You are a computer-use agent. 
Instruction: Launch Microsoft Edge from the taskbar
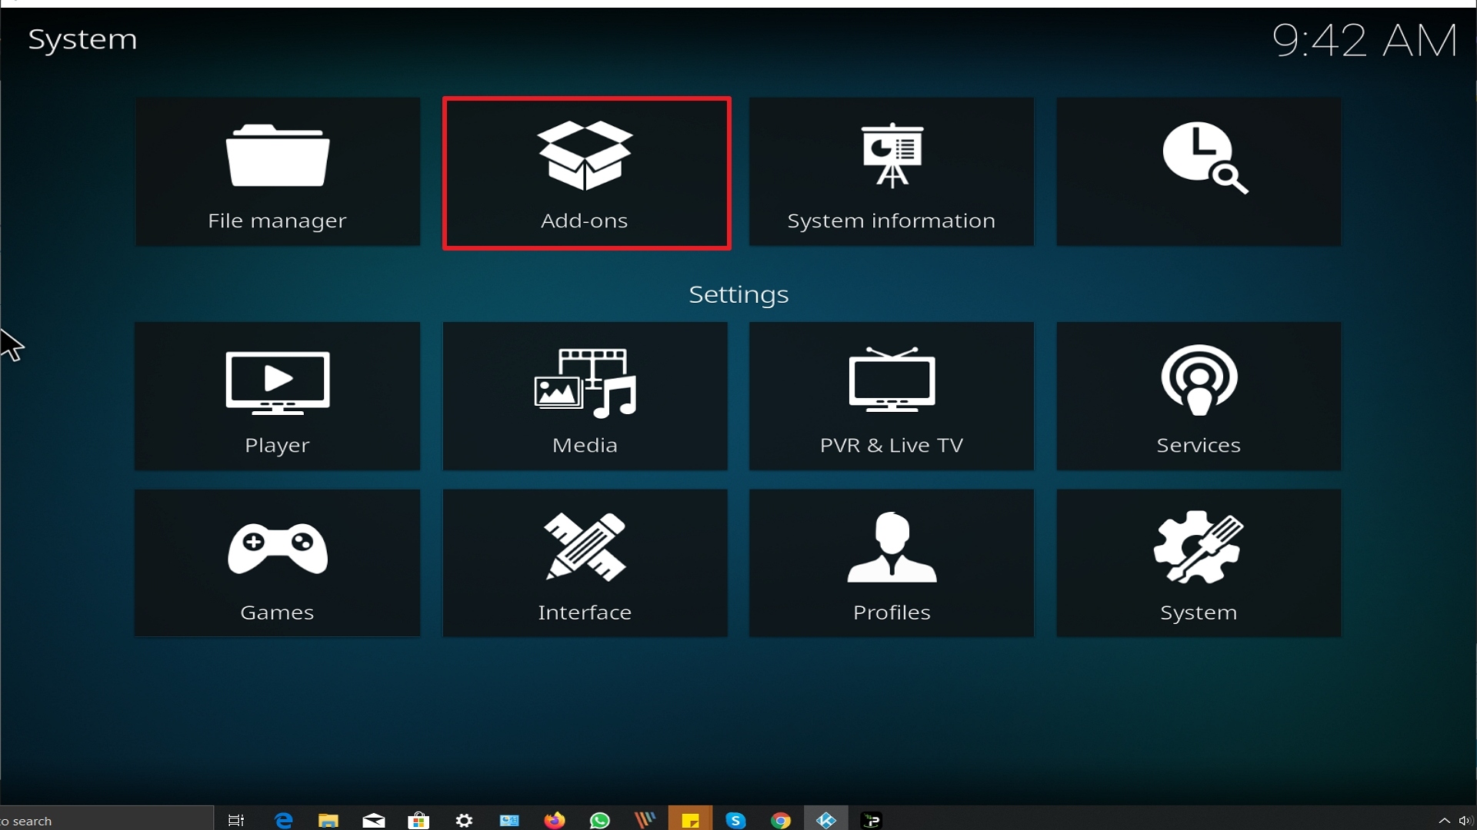[284, 820]
